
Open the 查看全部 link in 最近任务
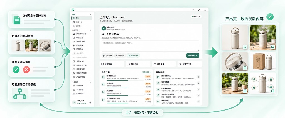[146, 72]
